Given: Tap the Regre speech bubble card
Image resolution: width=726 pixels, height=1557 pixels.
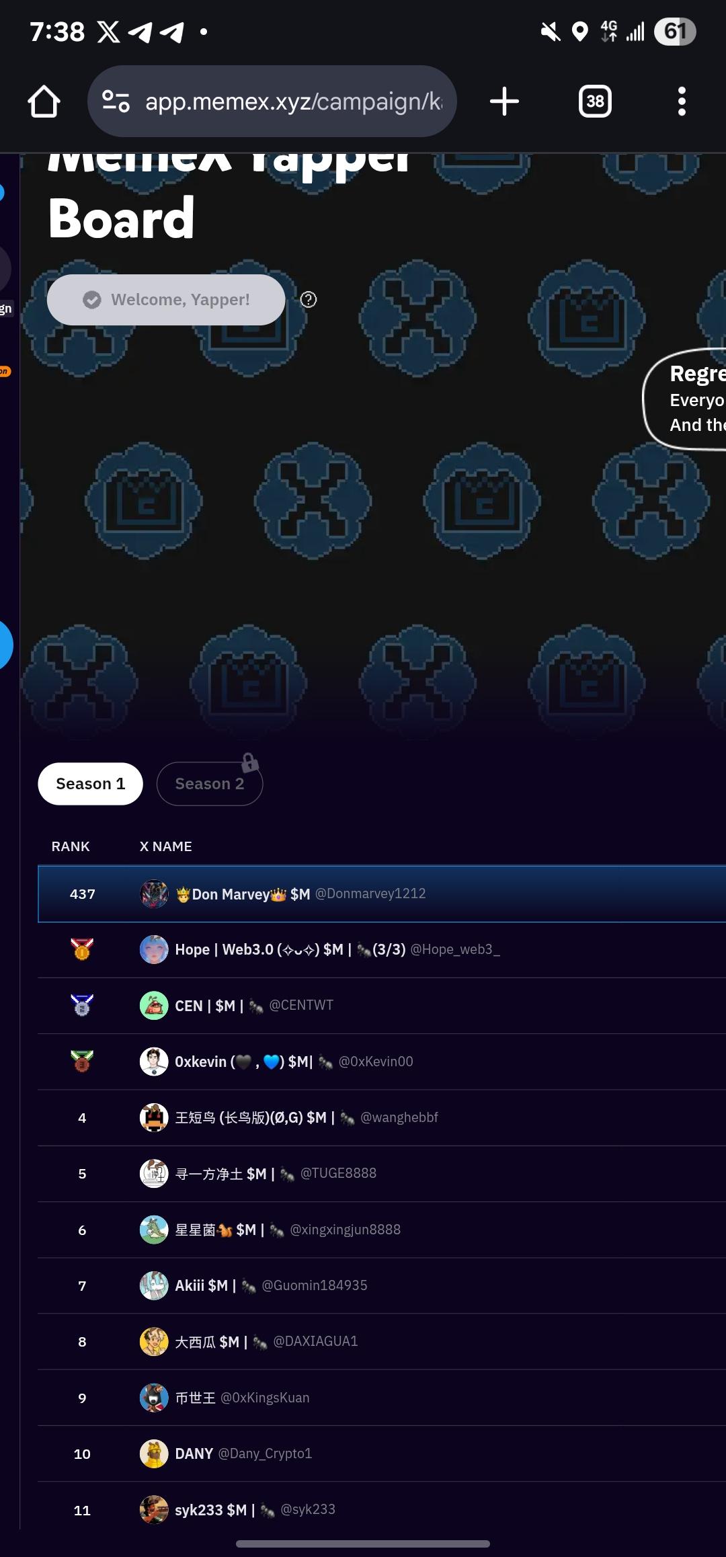Looking at the screenshot, I should pos(686,399).
